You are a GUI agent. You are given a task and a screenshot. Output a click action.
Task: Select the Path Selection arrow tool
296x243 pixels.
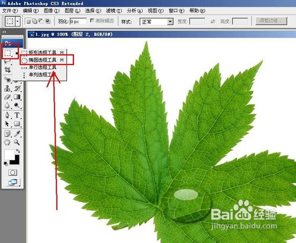(7, 124)
